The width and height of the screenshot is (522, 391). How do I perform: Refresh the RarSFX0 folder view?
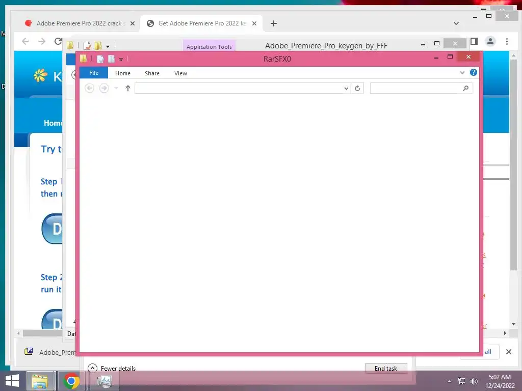click(357, 88)
